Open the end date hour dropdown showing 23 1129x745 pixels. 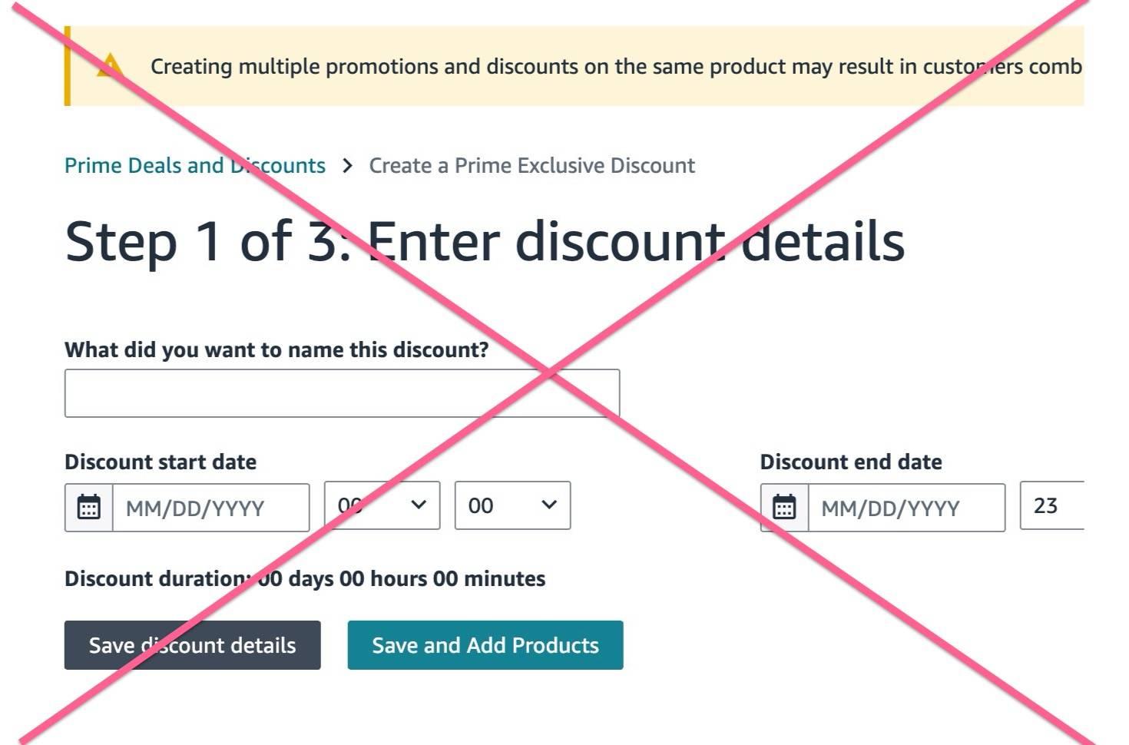click(1051, 505)
